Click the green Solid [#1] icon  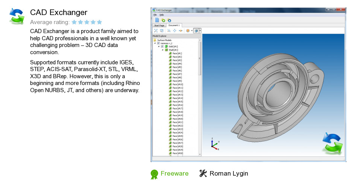pyautogui.click(x=166, y=47)
